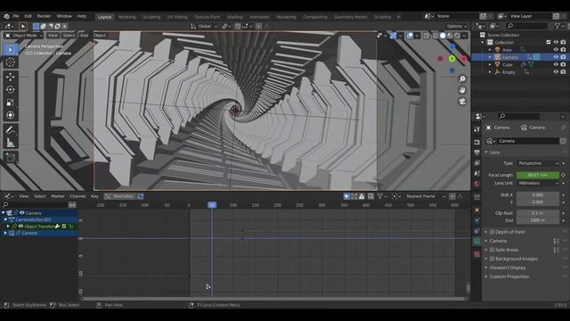Open the graph editor Key menu
The width and height of the screenshot is (570, 321).
tap(94, 196)
